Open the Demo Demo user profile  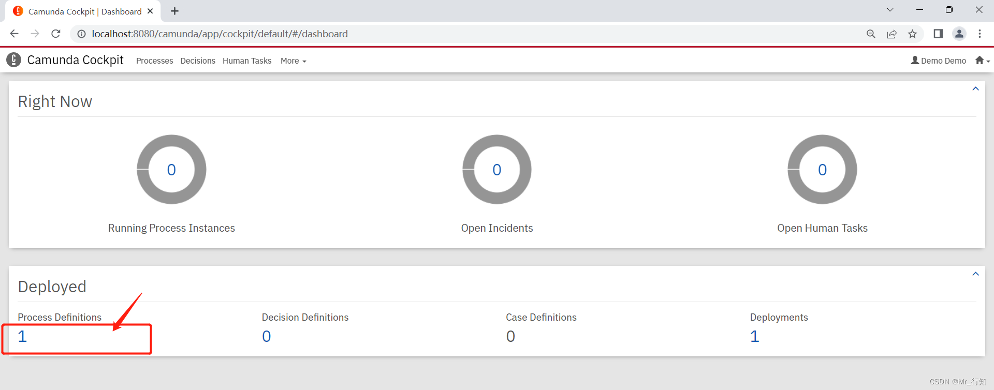939,61
